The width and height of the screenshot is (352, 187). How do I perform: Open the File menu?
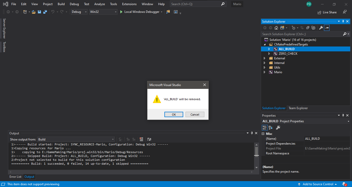[x=14, y=4]
